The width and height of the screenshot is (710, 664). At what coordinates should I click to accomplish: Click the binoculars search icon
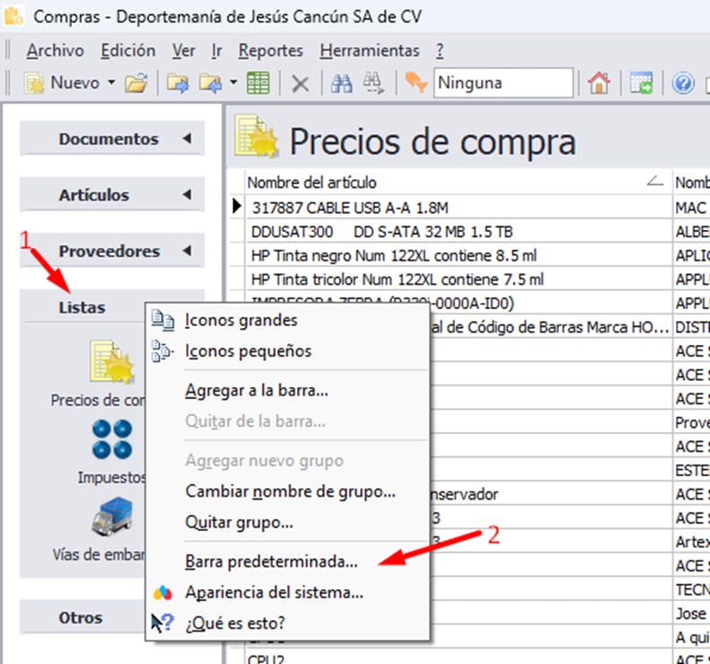tap(342, 83)
